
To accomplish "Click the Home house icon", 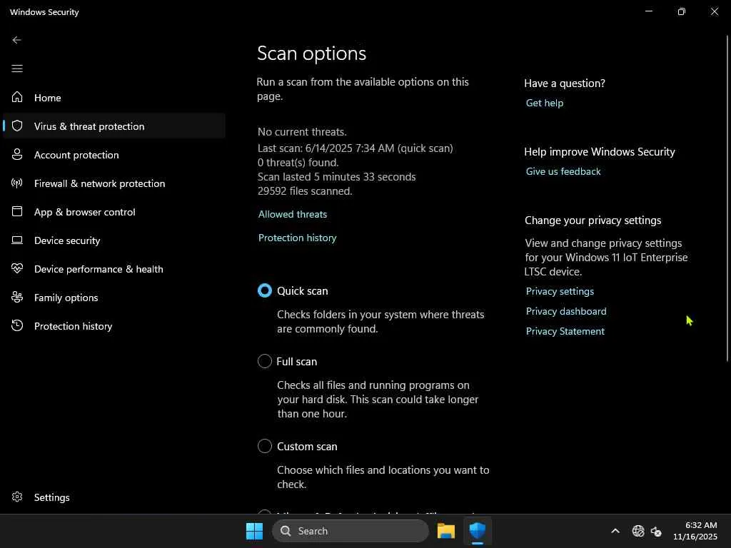I will (17, 97).
